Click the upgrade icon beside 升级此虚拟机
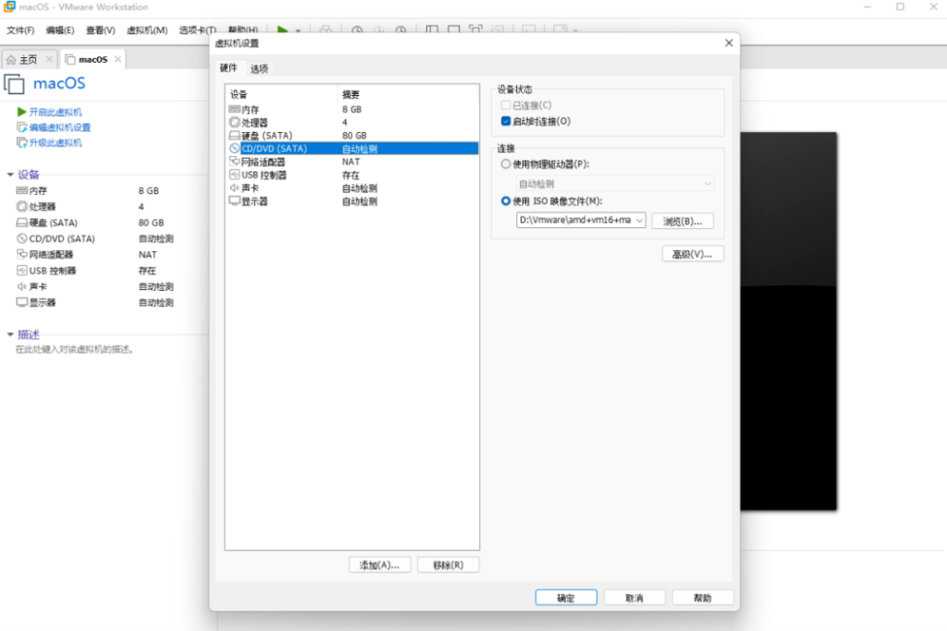This screenshot has width=947, height=631. (x=22, y=142)
